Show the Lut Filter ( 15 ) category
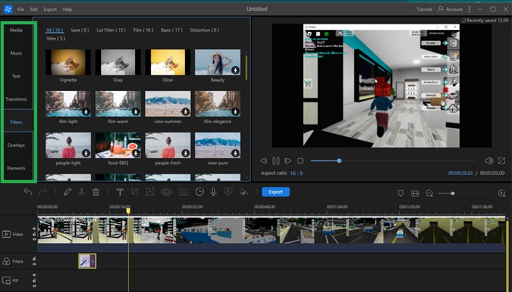Viewport: 512px width, 292px height. [111, 30]
